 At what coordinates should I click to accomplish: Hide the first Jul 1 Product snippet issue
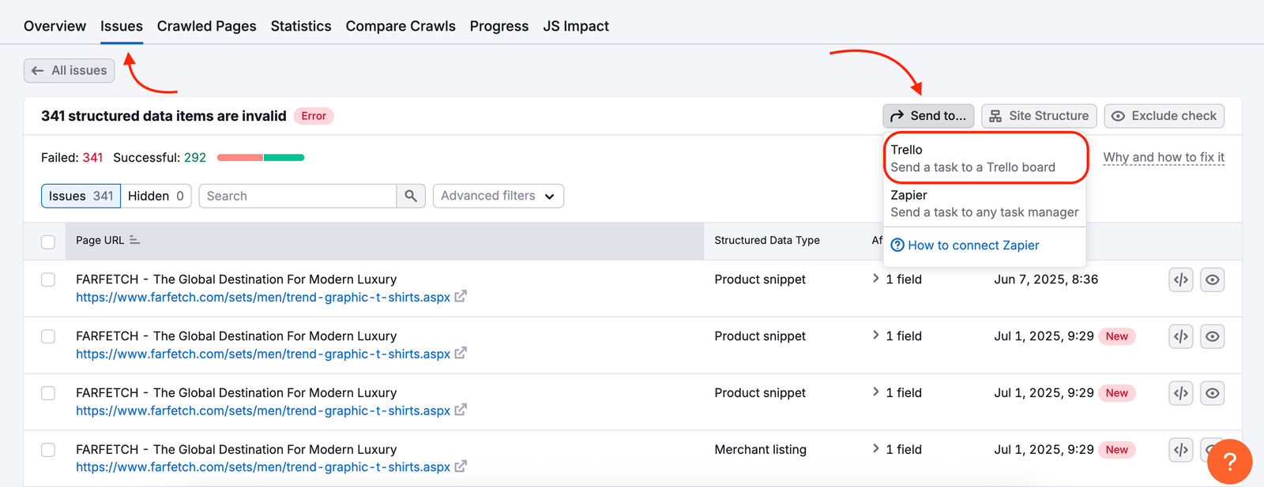tap(1213, 336)
